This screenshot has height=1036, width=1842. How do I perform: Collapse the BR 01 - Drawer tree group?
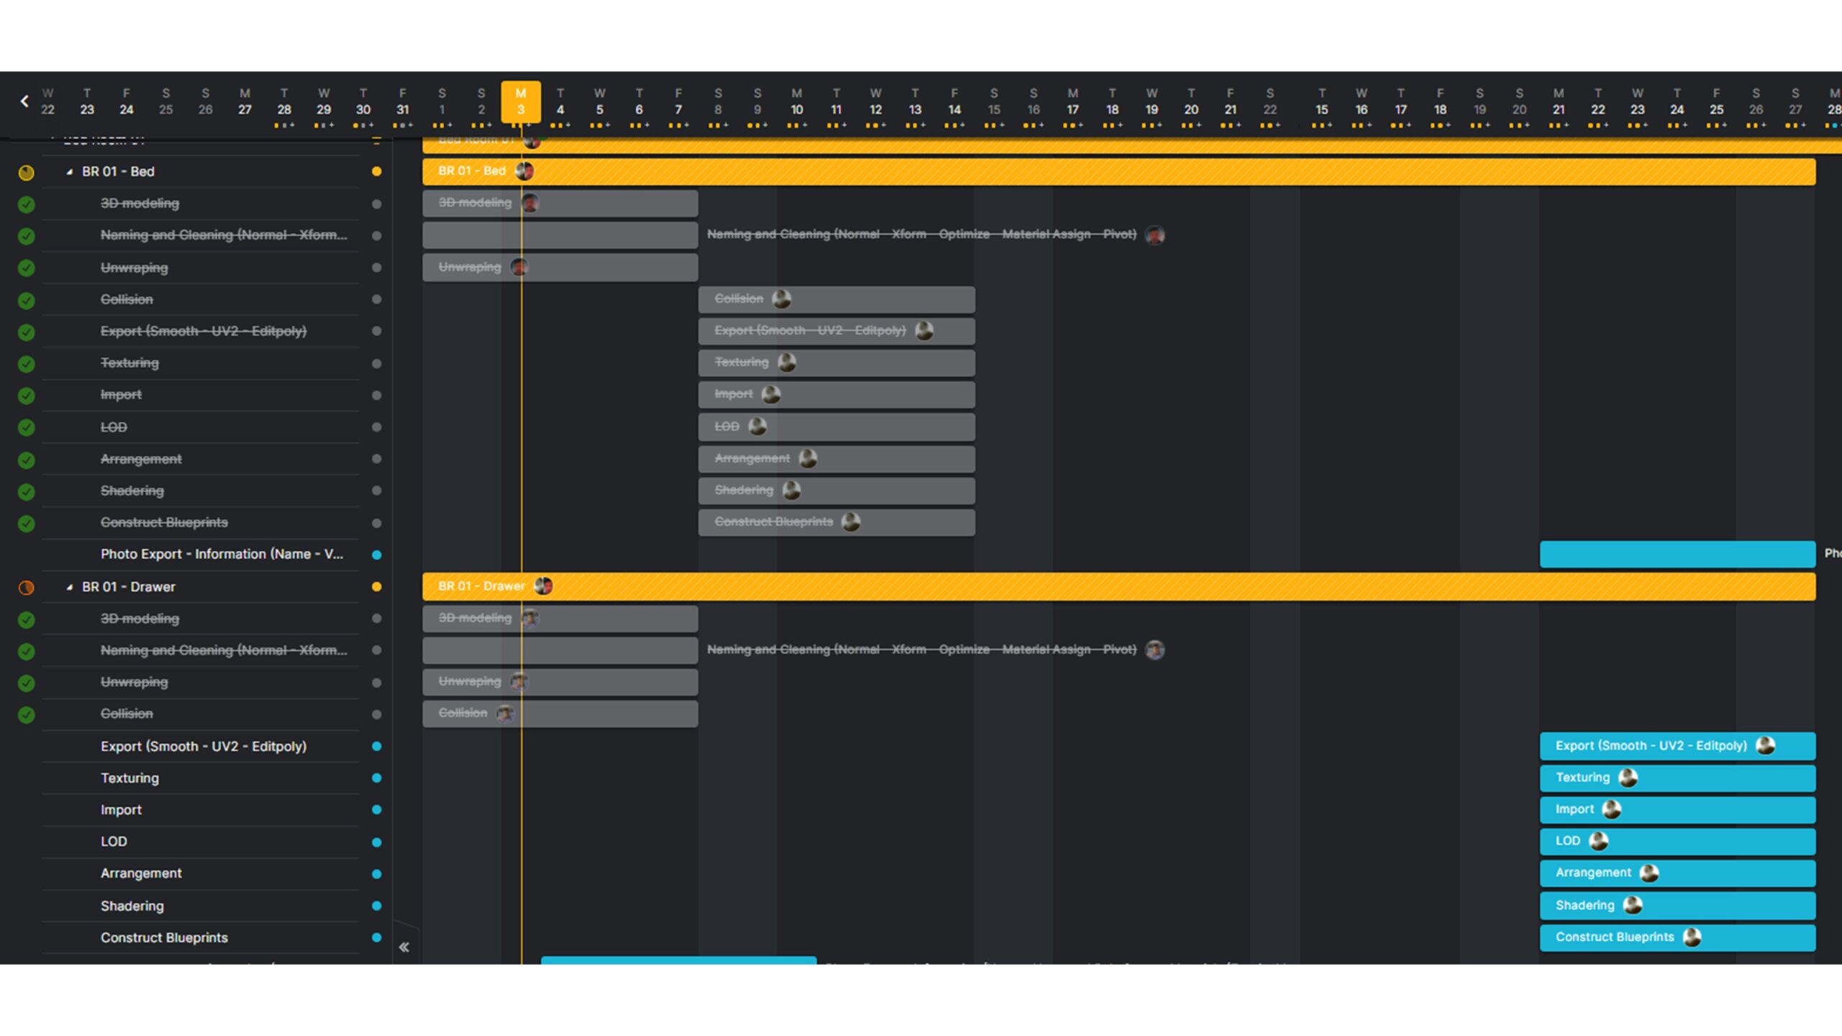coord(70,587)
